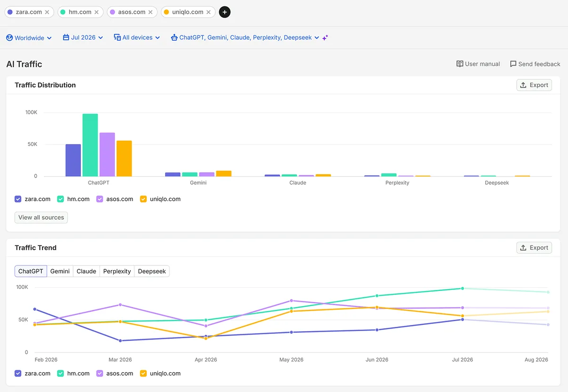Click the Deepseek axis label in bar chart
Image resolution: width=568 pixels, height=392 pixels.
497,183
